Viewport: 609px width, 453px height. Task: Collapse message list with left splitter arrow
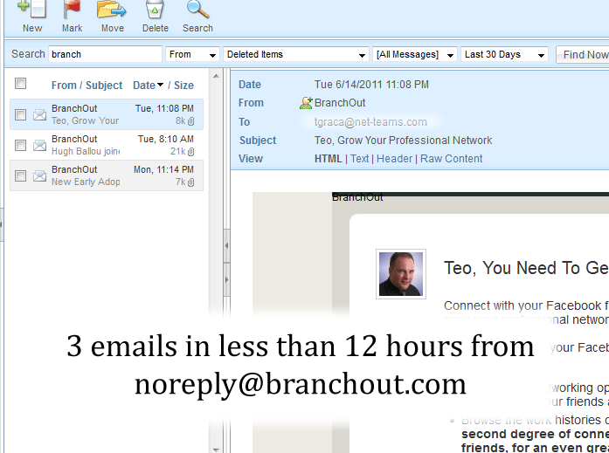click(x=226, y=245)
